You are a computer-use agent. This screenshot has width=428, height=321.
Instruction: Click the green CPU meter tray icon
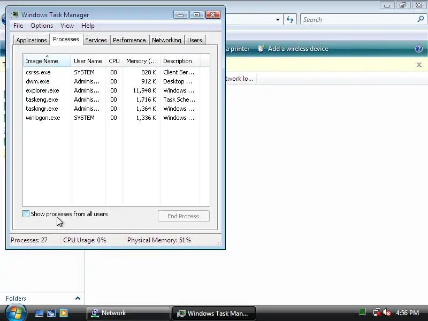[362, 312]
